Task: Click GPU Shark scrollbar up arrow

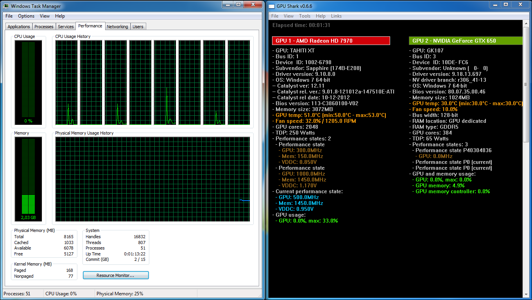Action: click(x=526, y=23)
